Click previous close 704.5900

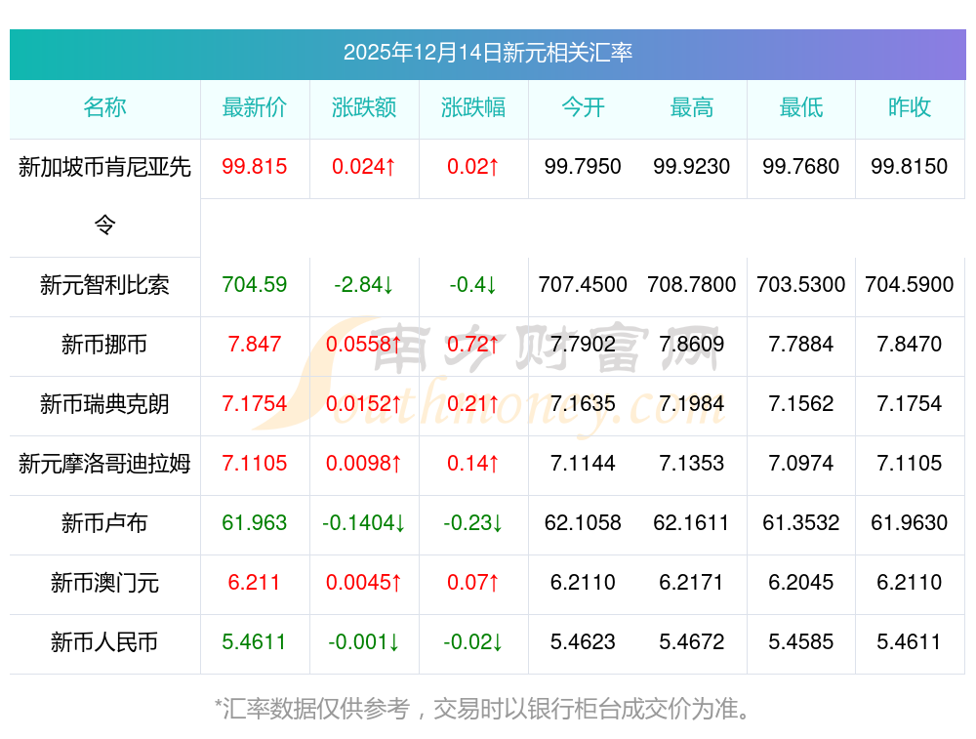tap(910, 284)
